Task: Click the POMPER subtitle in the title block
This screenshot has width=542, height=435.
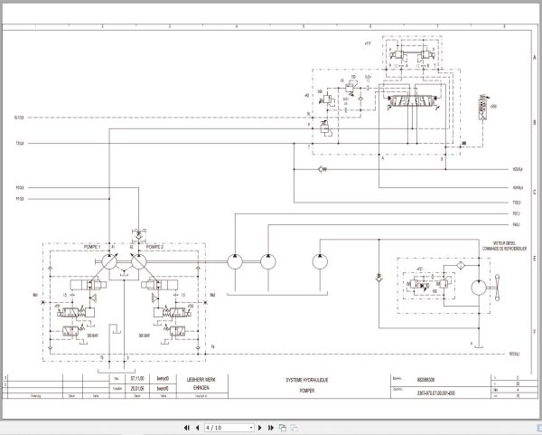Action: pos(307,391)
